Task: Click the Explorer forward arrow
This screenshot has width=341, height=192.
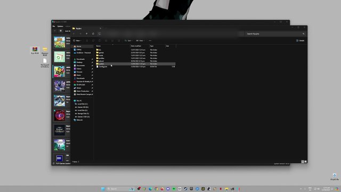Action: (80, 34)
